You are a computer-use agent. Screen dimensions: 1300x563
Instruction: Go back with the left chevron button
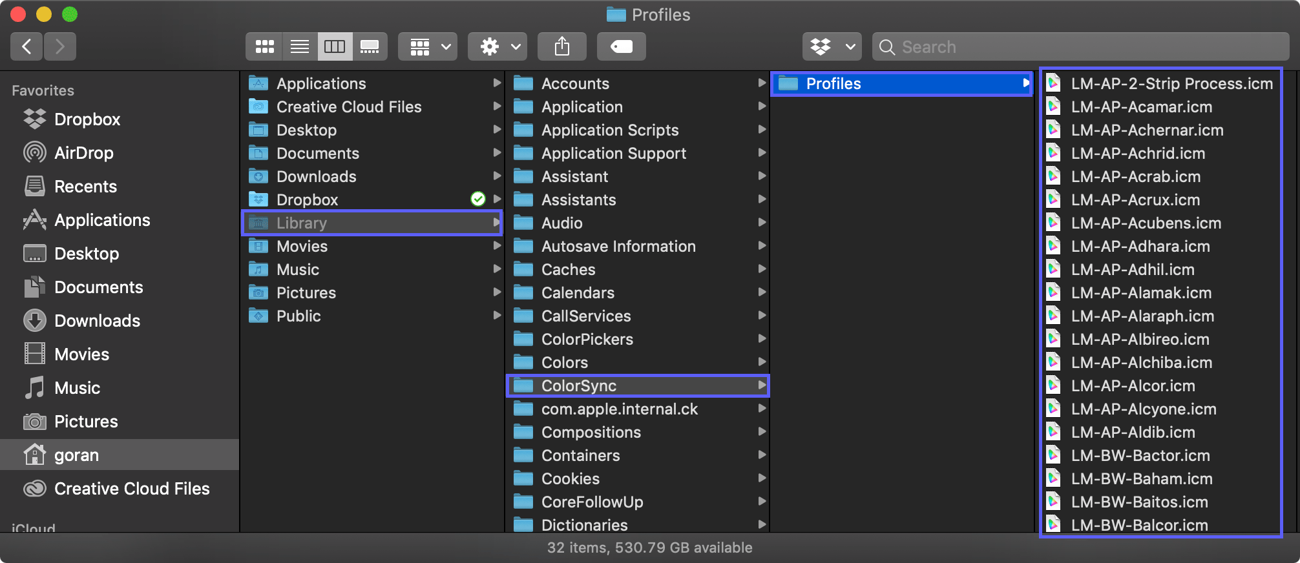coord(27,46)
